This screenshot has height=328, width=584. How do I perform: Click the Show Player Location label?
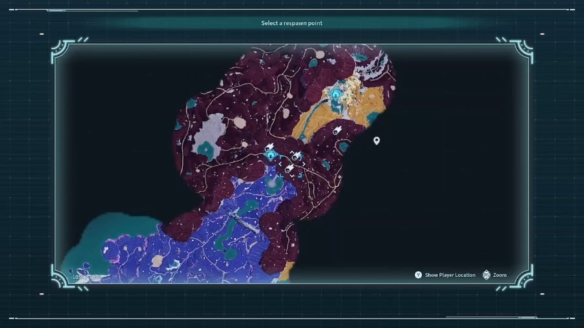click(x=450, y=275)
